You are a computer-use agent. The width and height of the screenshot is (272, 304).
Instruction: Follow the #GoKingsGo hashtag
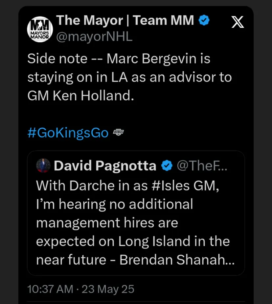pos(68,133)
